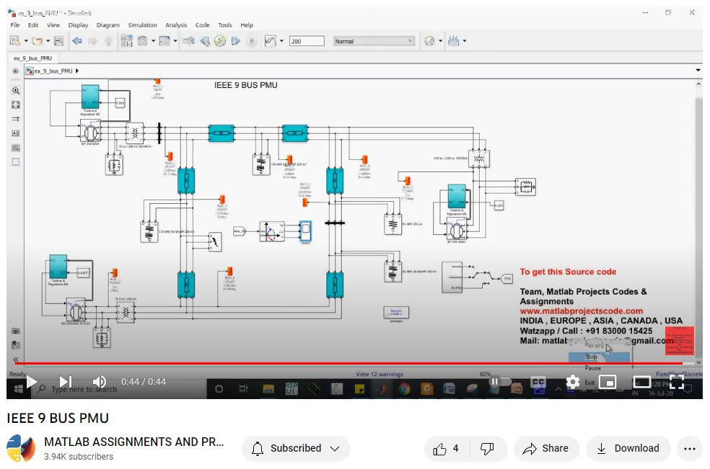
Task: Open the Normal simulation mode dropdown
Action: click(374, 41)
